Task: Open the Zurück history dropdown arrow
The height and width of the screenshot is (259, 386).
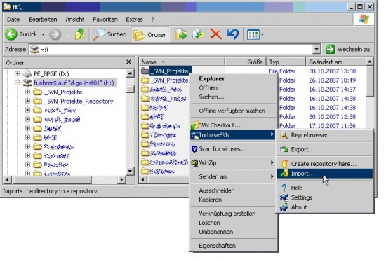Action: tap(43, 34)
